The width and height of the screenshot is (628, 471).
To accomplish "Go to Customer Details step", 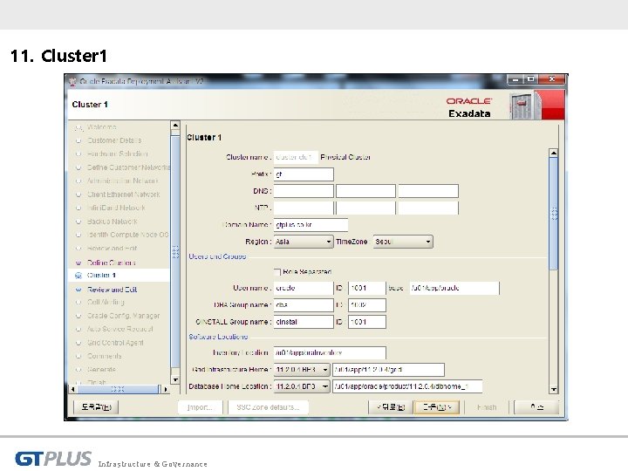I will (114, 140).
